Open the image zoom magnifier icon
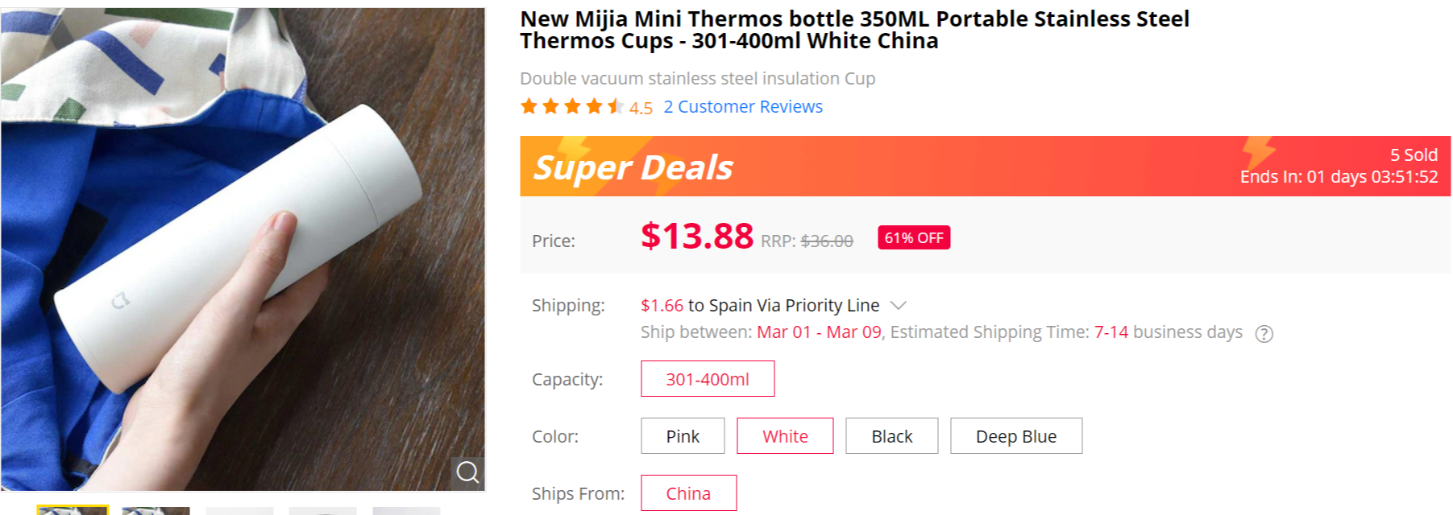 point(467,473)
